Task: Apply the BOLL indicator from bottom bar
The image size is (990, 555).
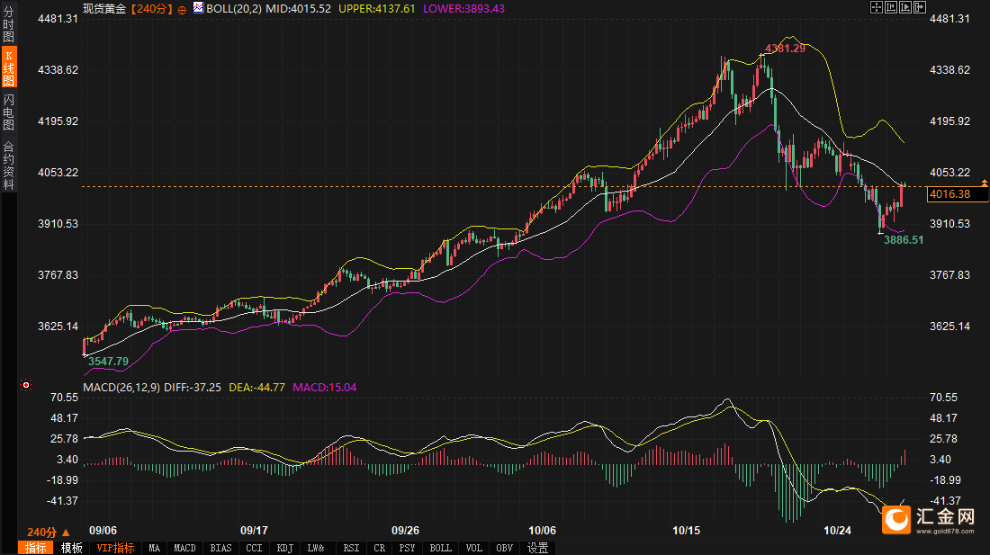Action: point(441,548)
